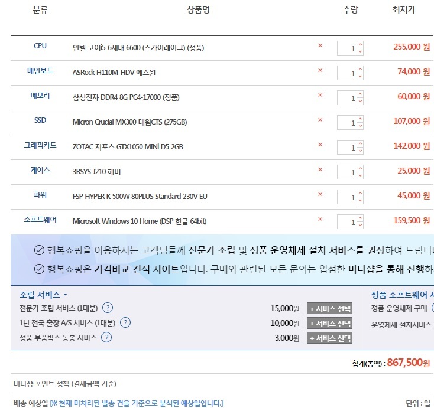Increase CPU quantity with up arrow
This screenshot has height=408, width=434.
[360, 45]
